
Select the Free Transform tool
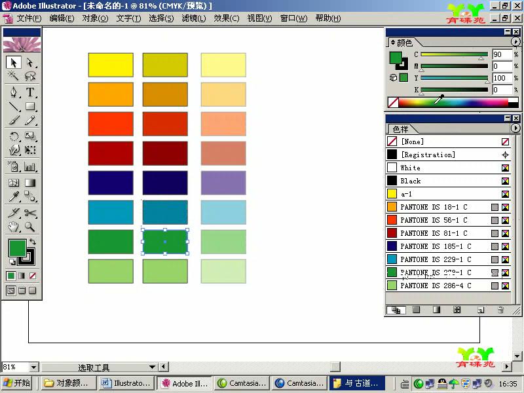pos(29,150)
